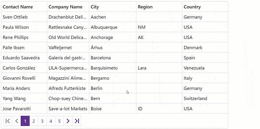Go to the previous page arrow
This screenshot has height=129, width=260.
click(16, 121)
